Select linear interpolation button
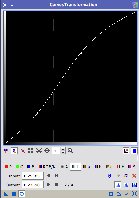Viewport: 139px width, 198px height. coord(134,185)
